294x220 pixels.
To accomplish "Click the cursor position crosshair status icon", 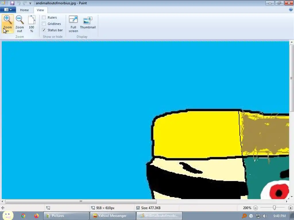I will (x=3, y=208).
